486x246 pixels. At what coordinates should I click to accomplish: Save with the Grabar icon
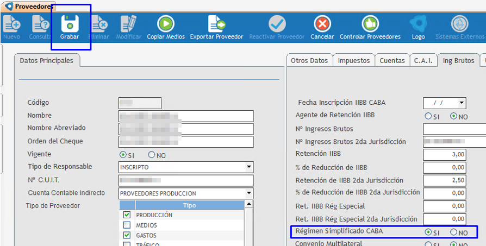(70, 24)
